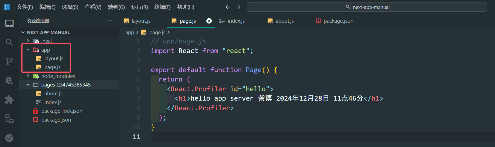Viewport: 495px width, 147px height.
Task: Open 文件(F) menu
Action: pos(25,7)
